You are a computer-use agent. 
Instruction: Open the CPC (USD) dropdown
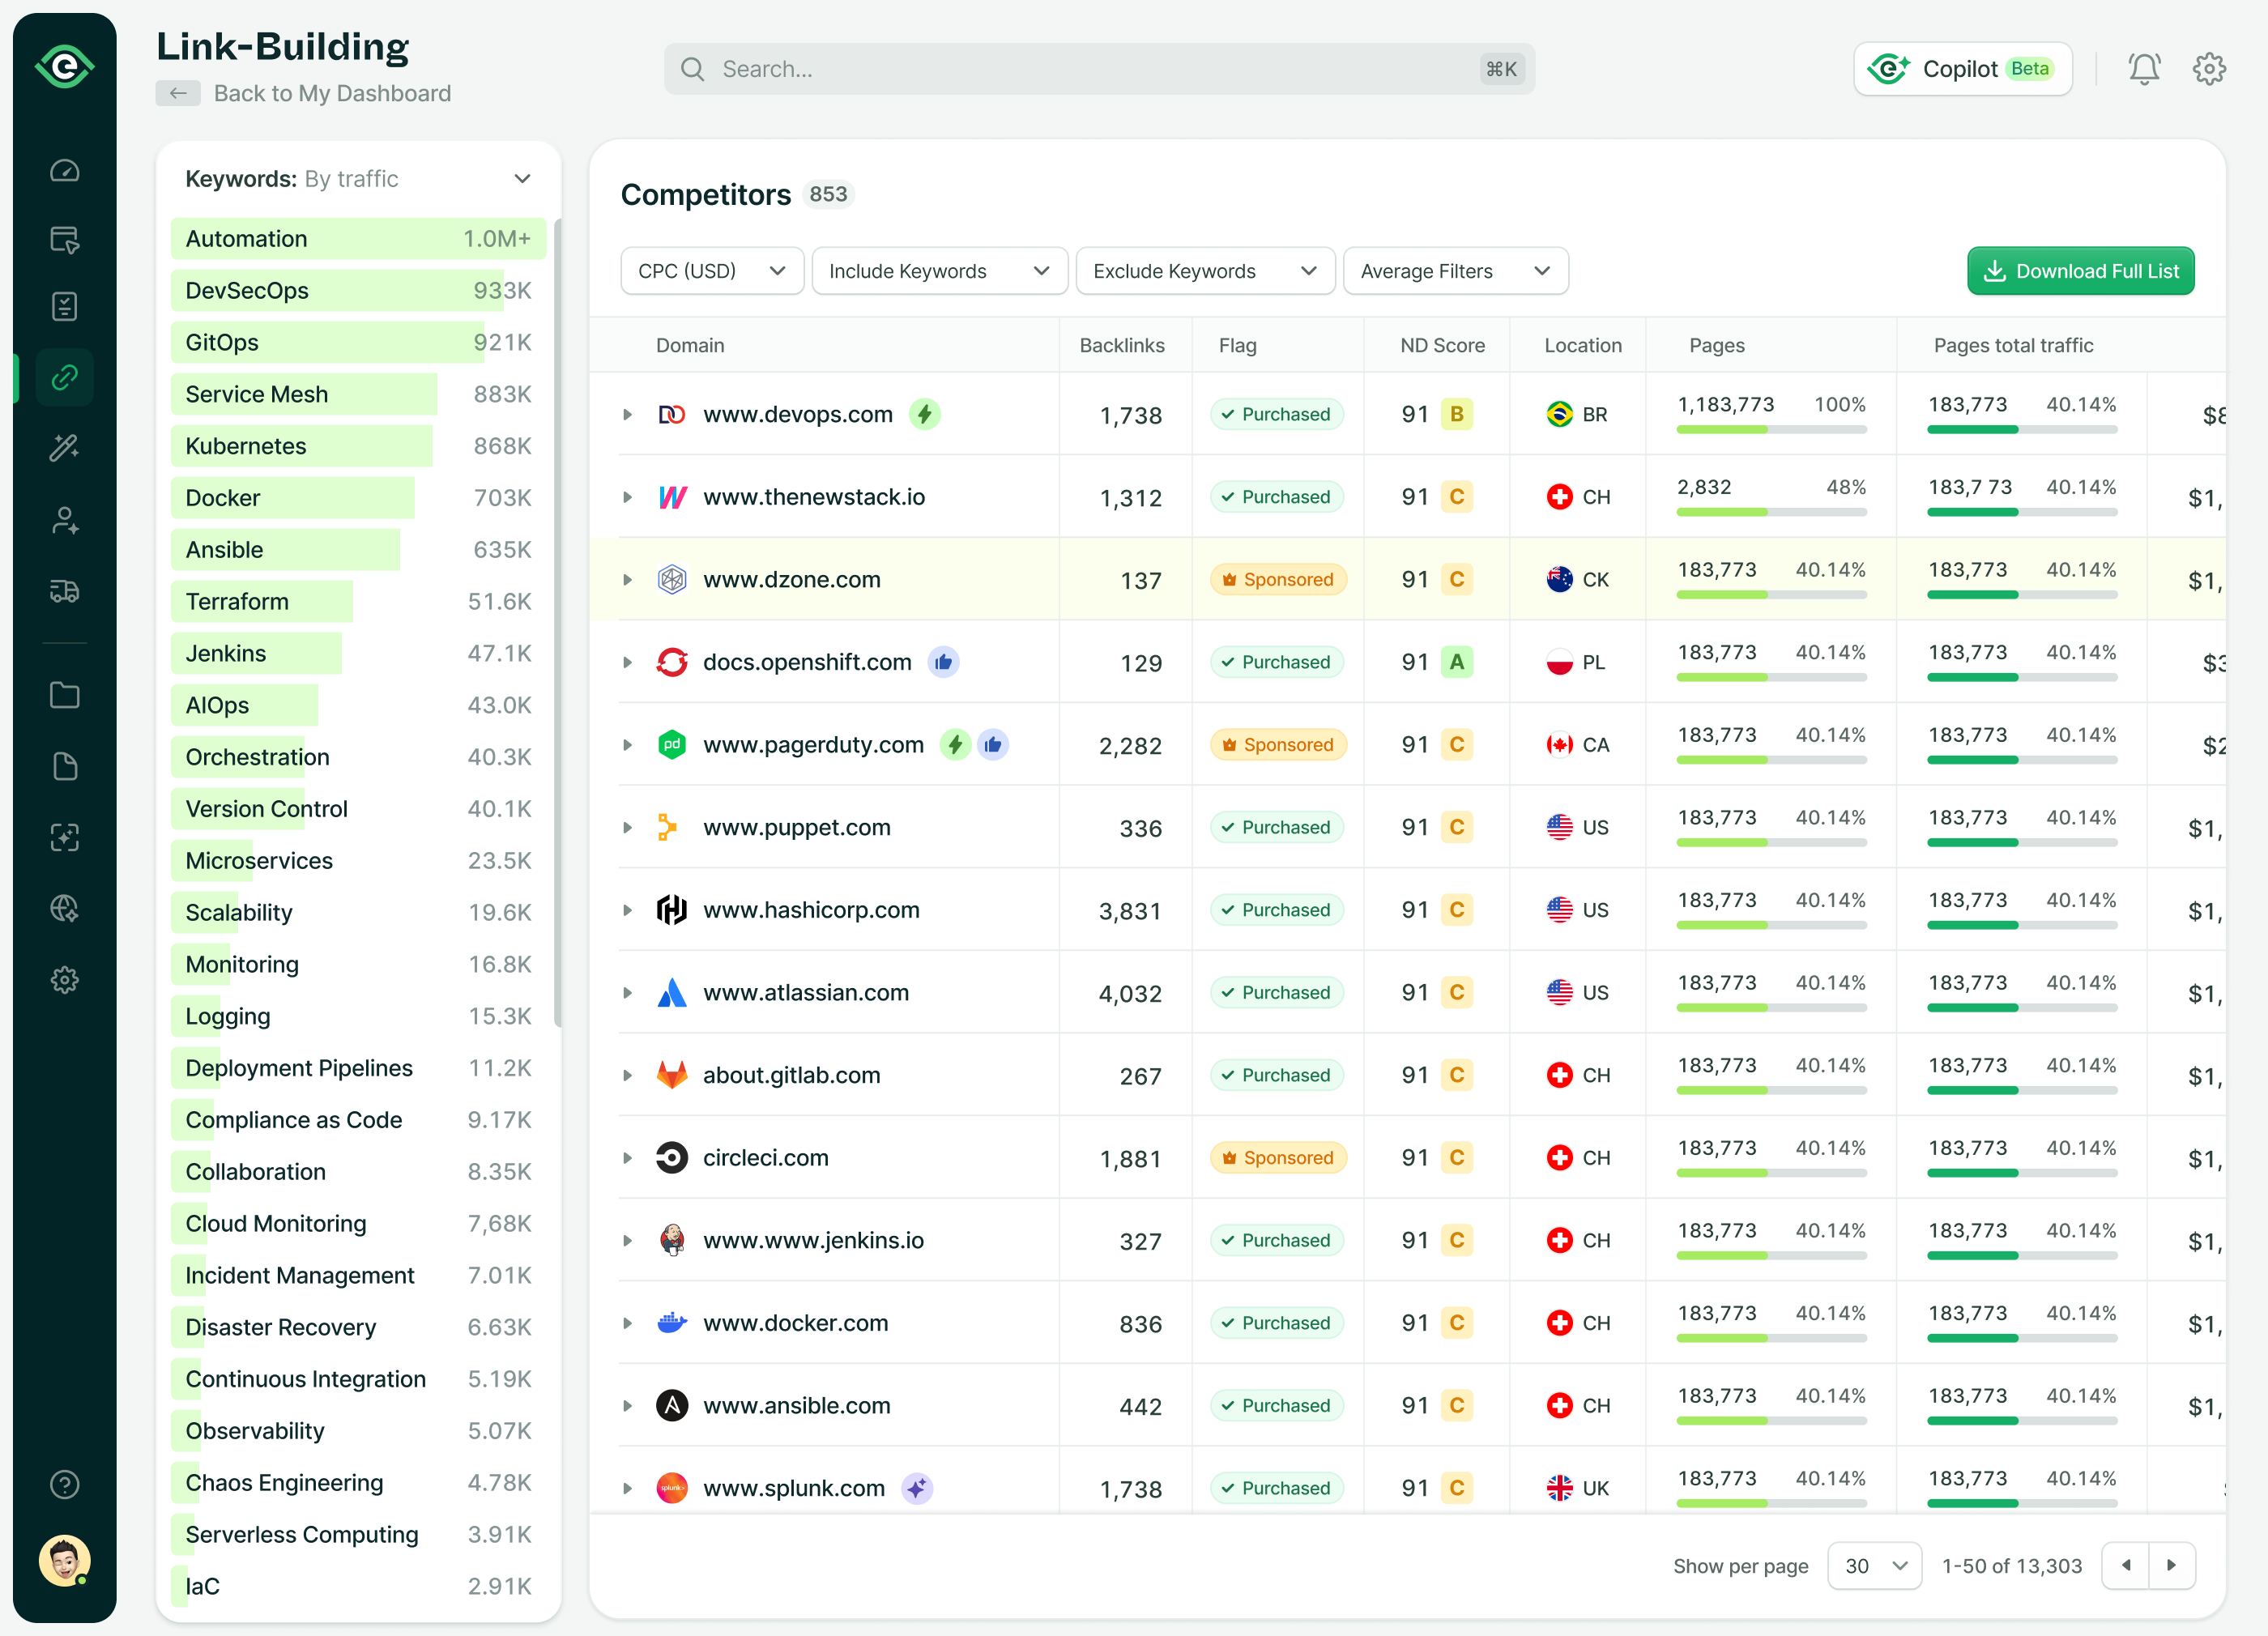click(711, 270)
